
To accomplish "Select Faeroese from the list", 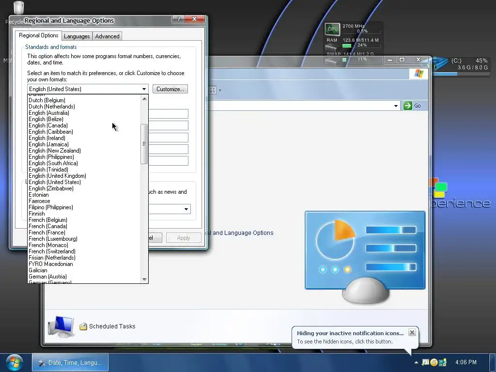I will click(84, 201).
